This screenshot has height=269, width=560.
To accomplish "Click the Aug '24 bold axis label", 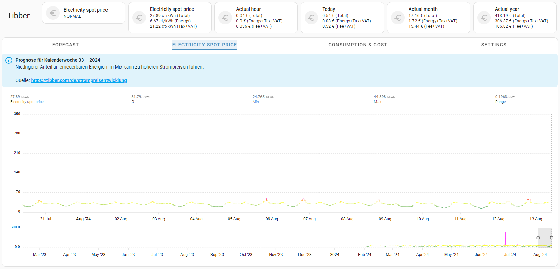I will click(x=83, y=219).
